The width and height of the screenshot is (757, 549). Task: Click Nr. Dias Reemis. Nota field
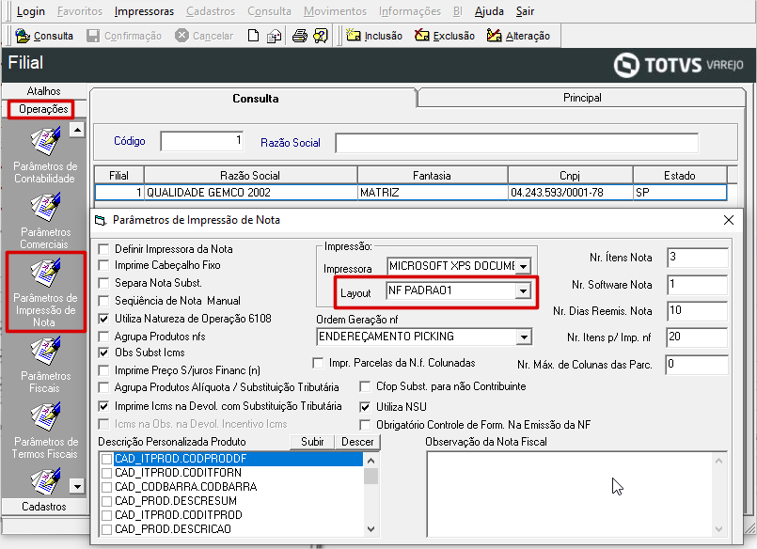[x=697, y=310]
